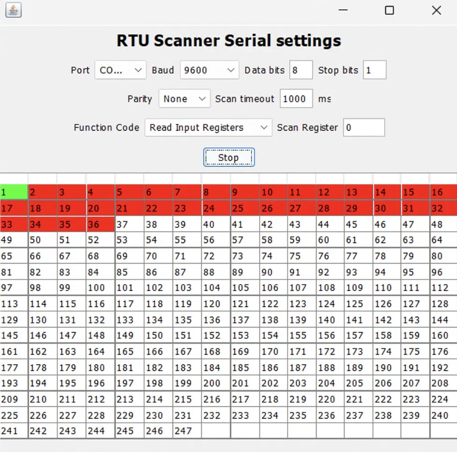This screenshot has width=457, height=452.
Task: Select cell for address 247
Action: point(187,431)
